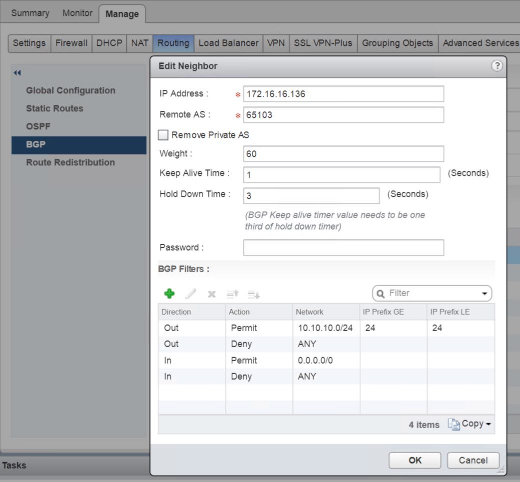Add a new BGP filter with green plus

tap(169, 293)
